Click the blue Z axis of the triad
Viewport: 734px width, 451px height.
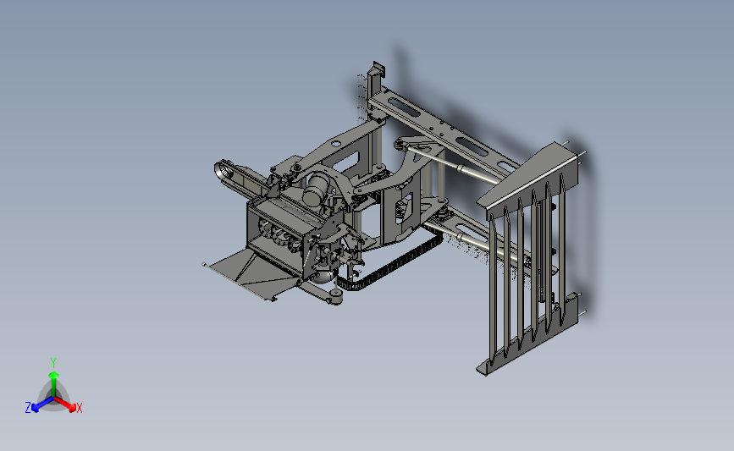[42, 404]
